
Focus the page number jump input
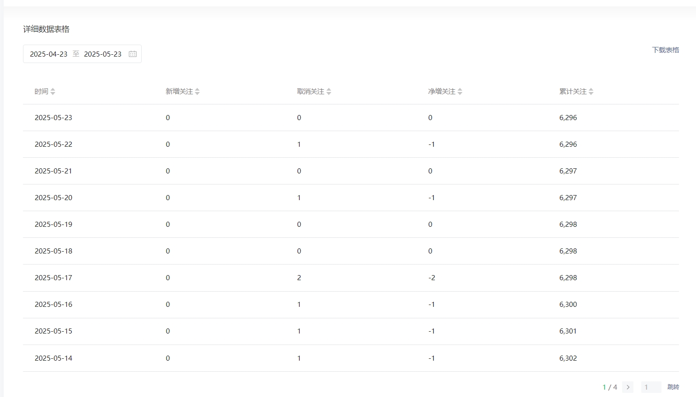pos(651,387)
